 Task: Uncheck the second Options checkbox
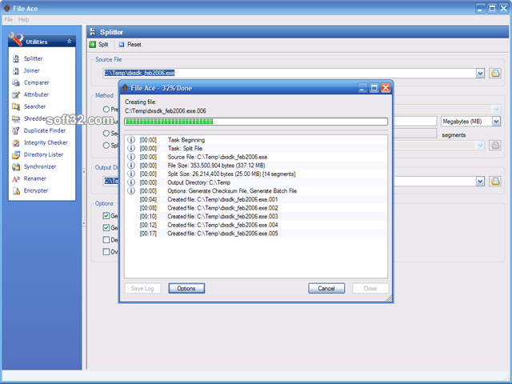click(106, 228)
